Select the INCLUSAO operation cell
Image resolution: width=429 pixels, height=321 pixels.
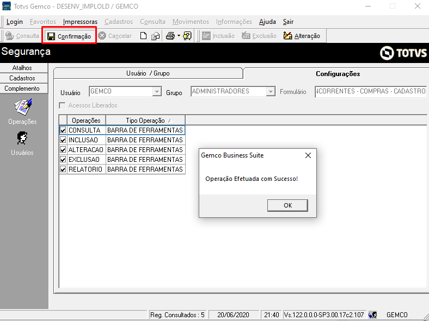[86, 140]
